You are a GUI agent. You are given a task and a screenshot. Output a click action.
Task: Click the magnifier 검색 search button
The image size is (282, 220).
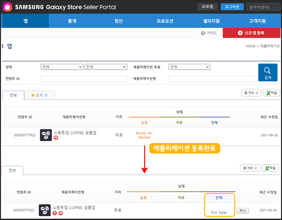pos(267,72)
